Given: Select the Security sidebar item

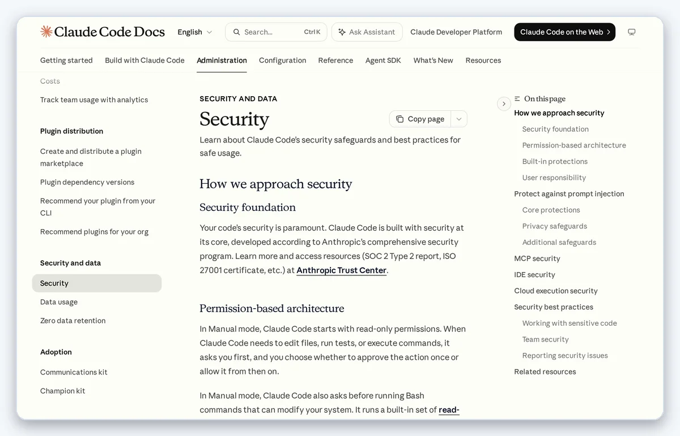Looking at the screenshot, I should coord(97,283).
